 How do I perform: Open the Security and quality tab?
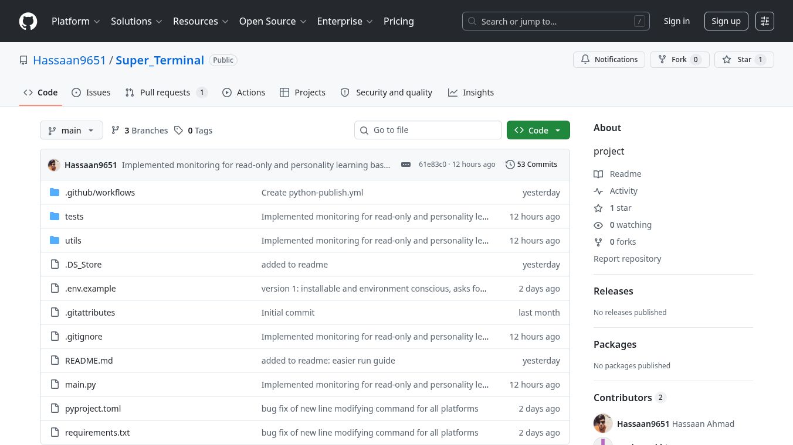tap(387, 93)
